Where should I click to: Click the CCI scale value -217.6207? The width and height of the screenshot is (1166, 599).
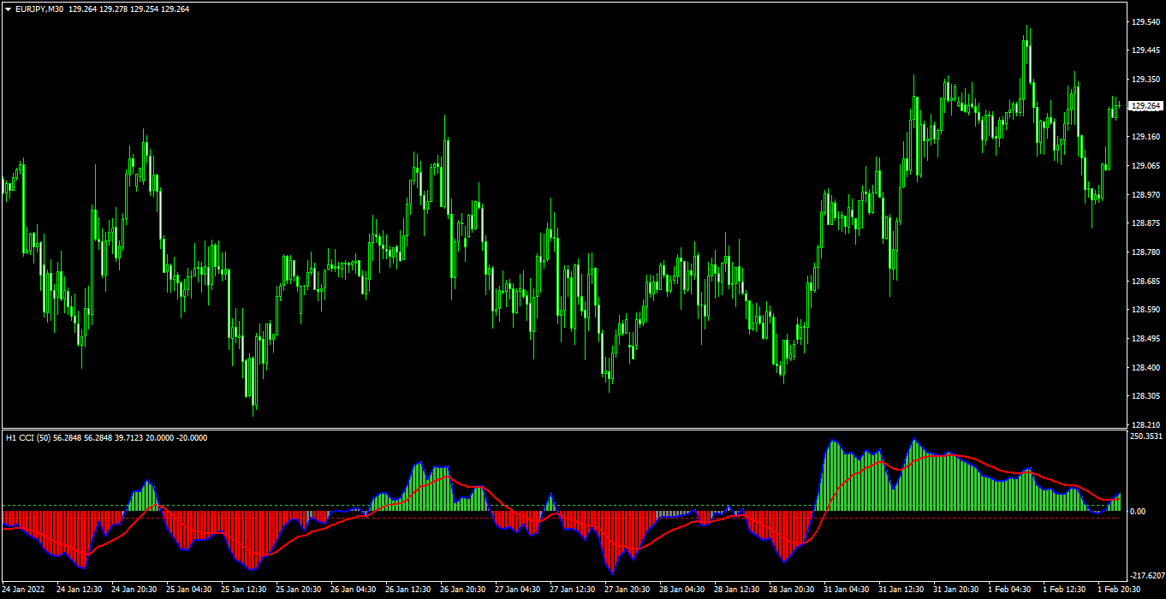1147,576
